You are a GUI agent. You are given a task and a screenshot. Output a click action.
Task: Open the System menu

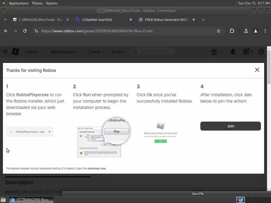pos(52,3)
